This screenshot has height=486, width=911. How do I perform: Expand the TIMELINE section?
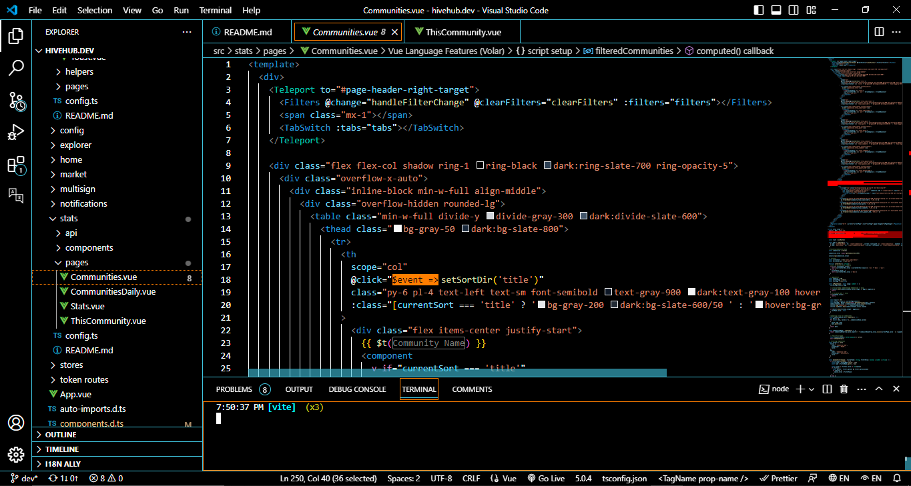[x=117, y=449]
